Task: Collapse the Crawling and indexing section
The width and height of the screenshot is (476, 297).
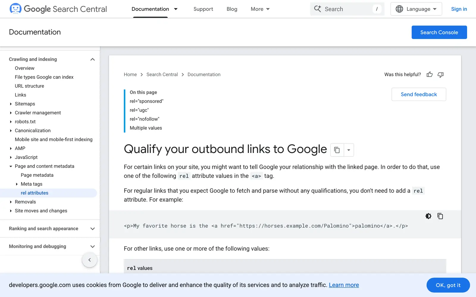Action: [x=93, y=59]
